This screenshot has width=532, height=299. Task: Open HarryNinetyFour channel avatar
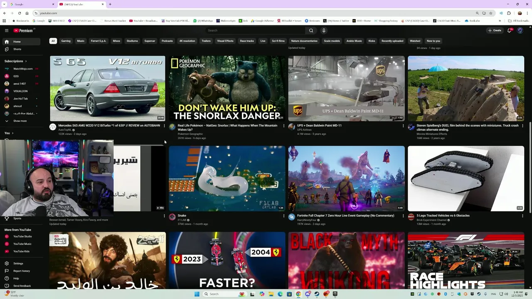click(x=292, y=217)
